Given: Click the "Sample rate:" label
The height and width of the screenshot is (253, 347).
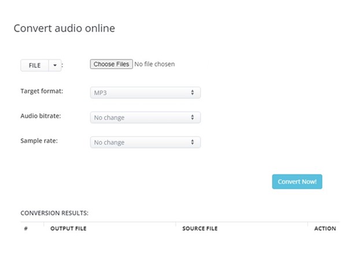Looking at the screenshot, I should 39,141.
